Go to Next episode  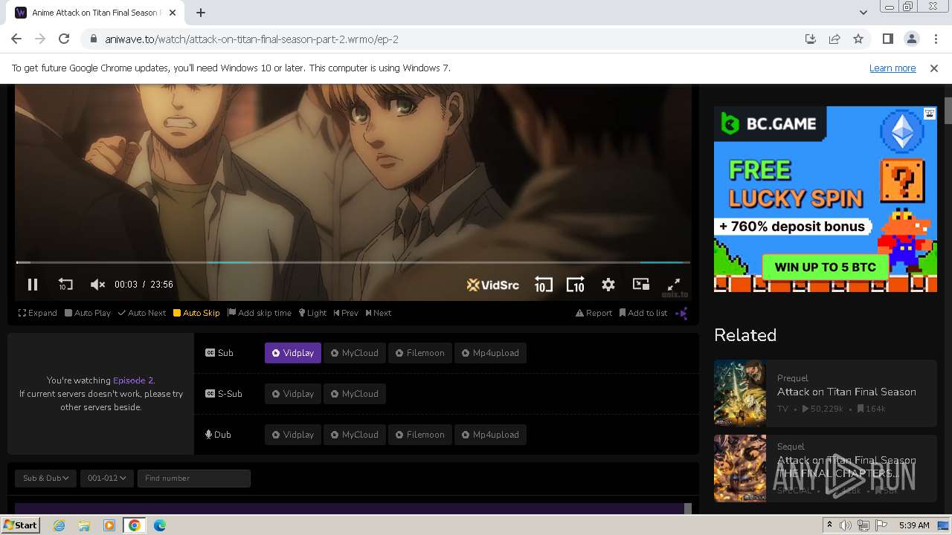pos(379,313)
